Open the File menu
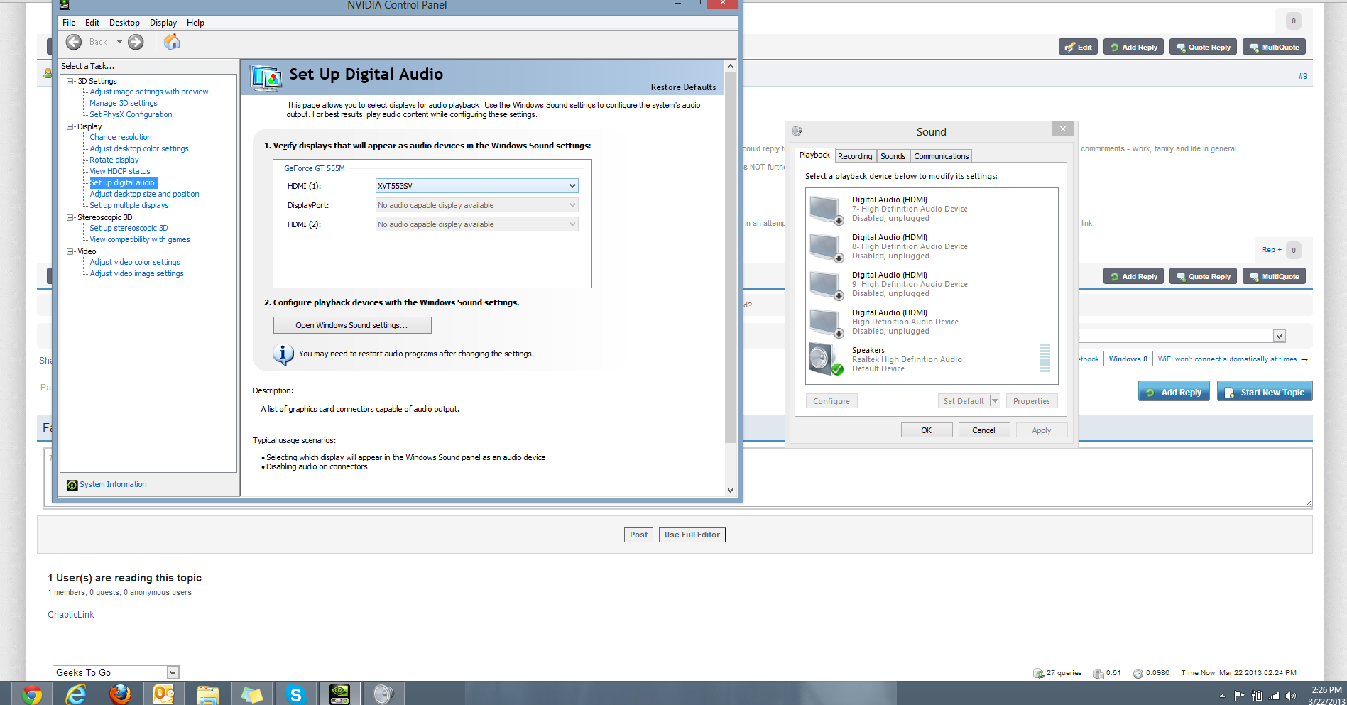This screenshot has width=1347, height=705. (69, 23)
